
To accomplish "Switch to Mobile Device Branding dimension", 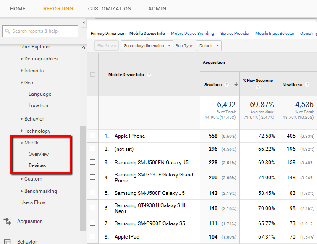I will coord(192,33).
